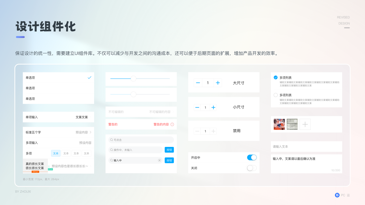
Task: Click the 警告的 red label
Action: (x=113, y=124)
